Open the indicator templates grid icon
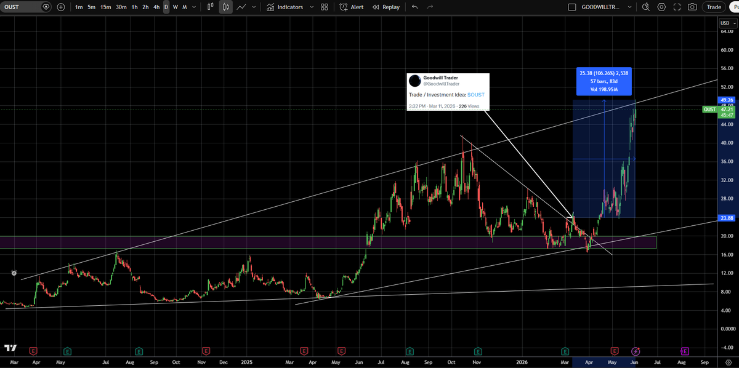The width and height of the screenshot is (739, 368). coord(325,7)
